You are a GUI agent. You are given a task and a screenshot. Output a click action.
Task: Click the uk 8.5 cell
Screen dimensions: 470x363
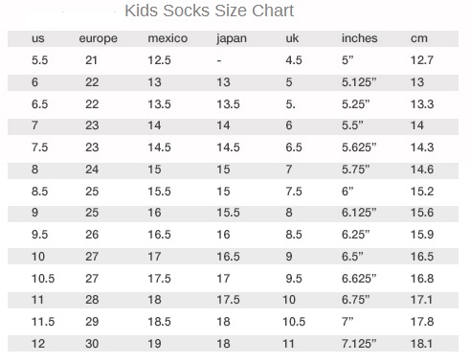(294, 235)
